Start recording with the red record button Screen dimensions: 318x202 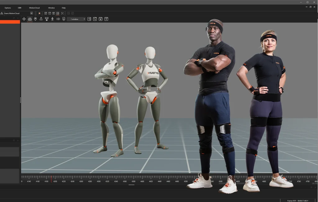39,13
